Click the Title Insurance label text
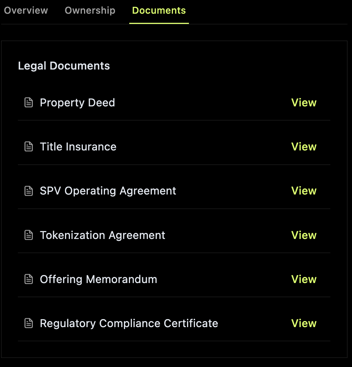The width and height of the screenshot is (352, 367). pos(78,147)
